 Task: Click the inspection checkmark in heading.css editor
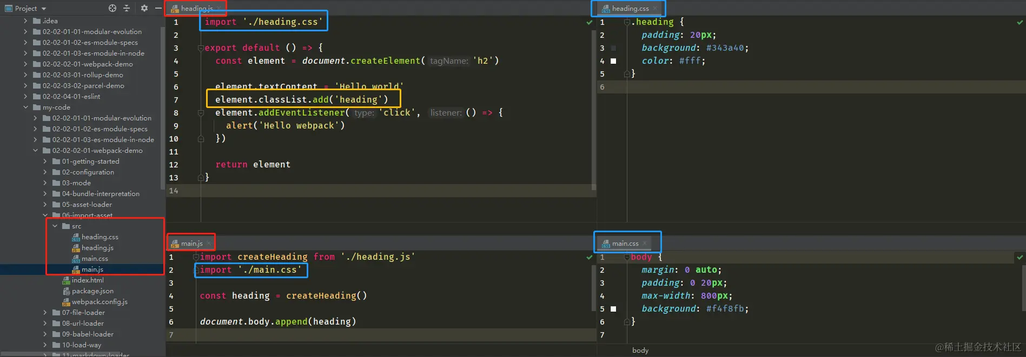(x=1020, y=22)
